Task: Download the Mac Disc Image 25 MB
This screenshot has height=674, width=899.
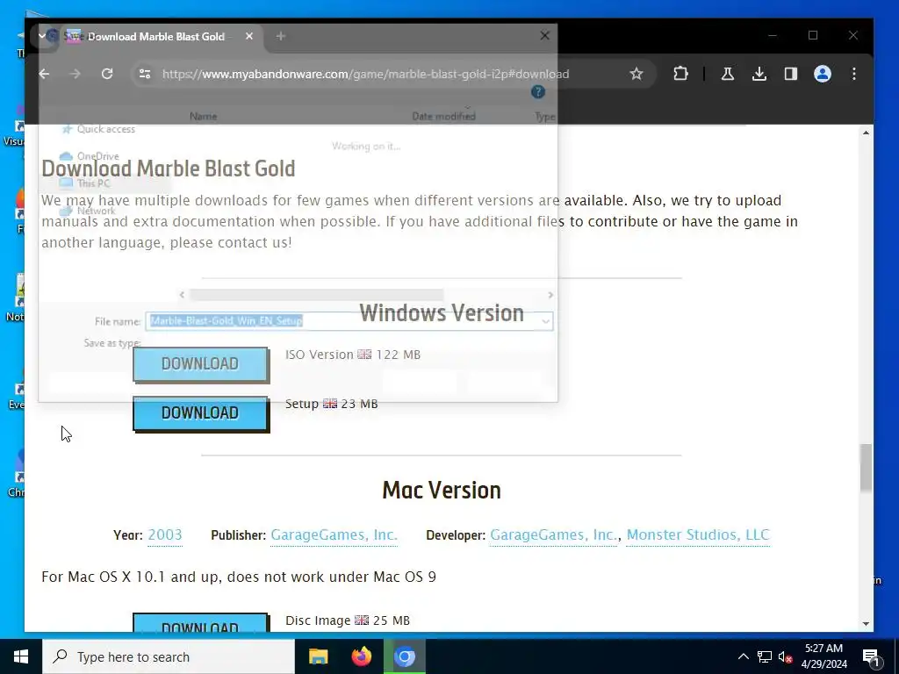Action: 200,623
